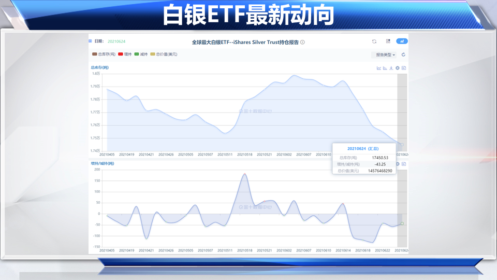Click the banner headline 白银ETF最新动向
Screen dimensions: 497x280
click(x=248, y=15)
